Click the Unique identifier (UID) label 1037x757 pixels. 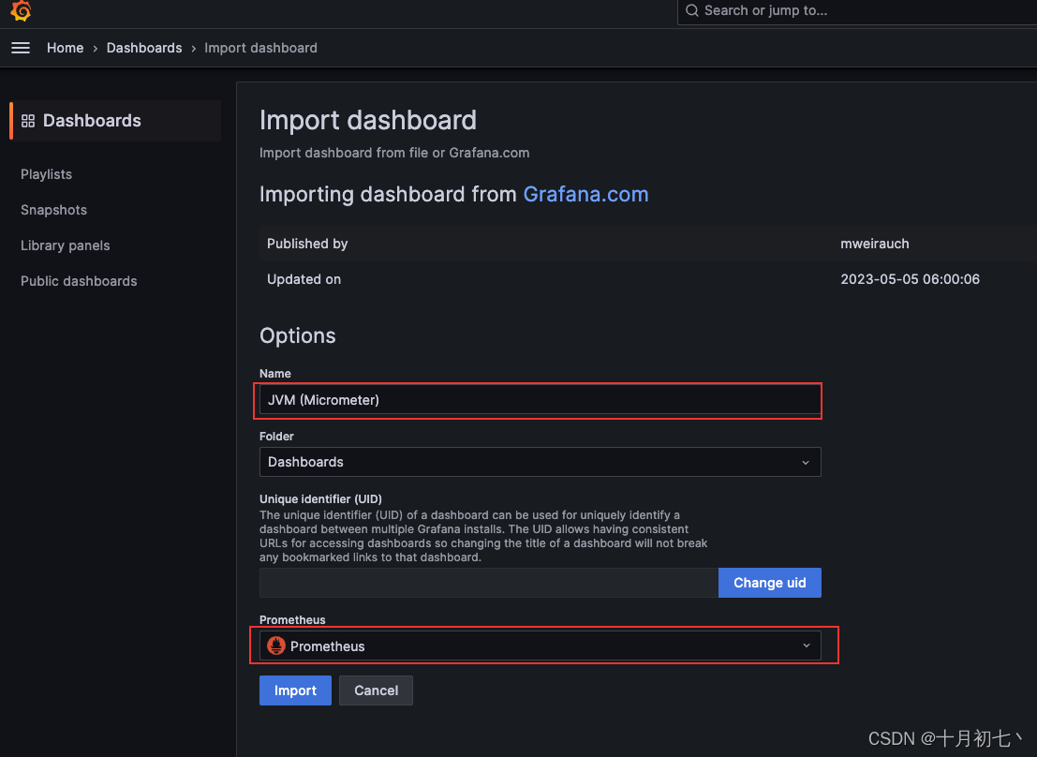(320, 499)
